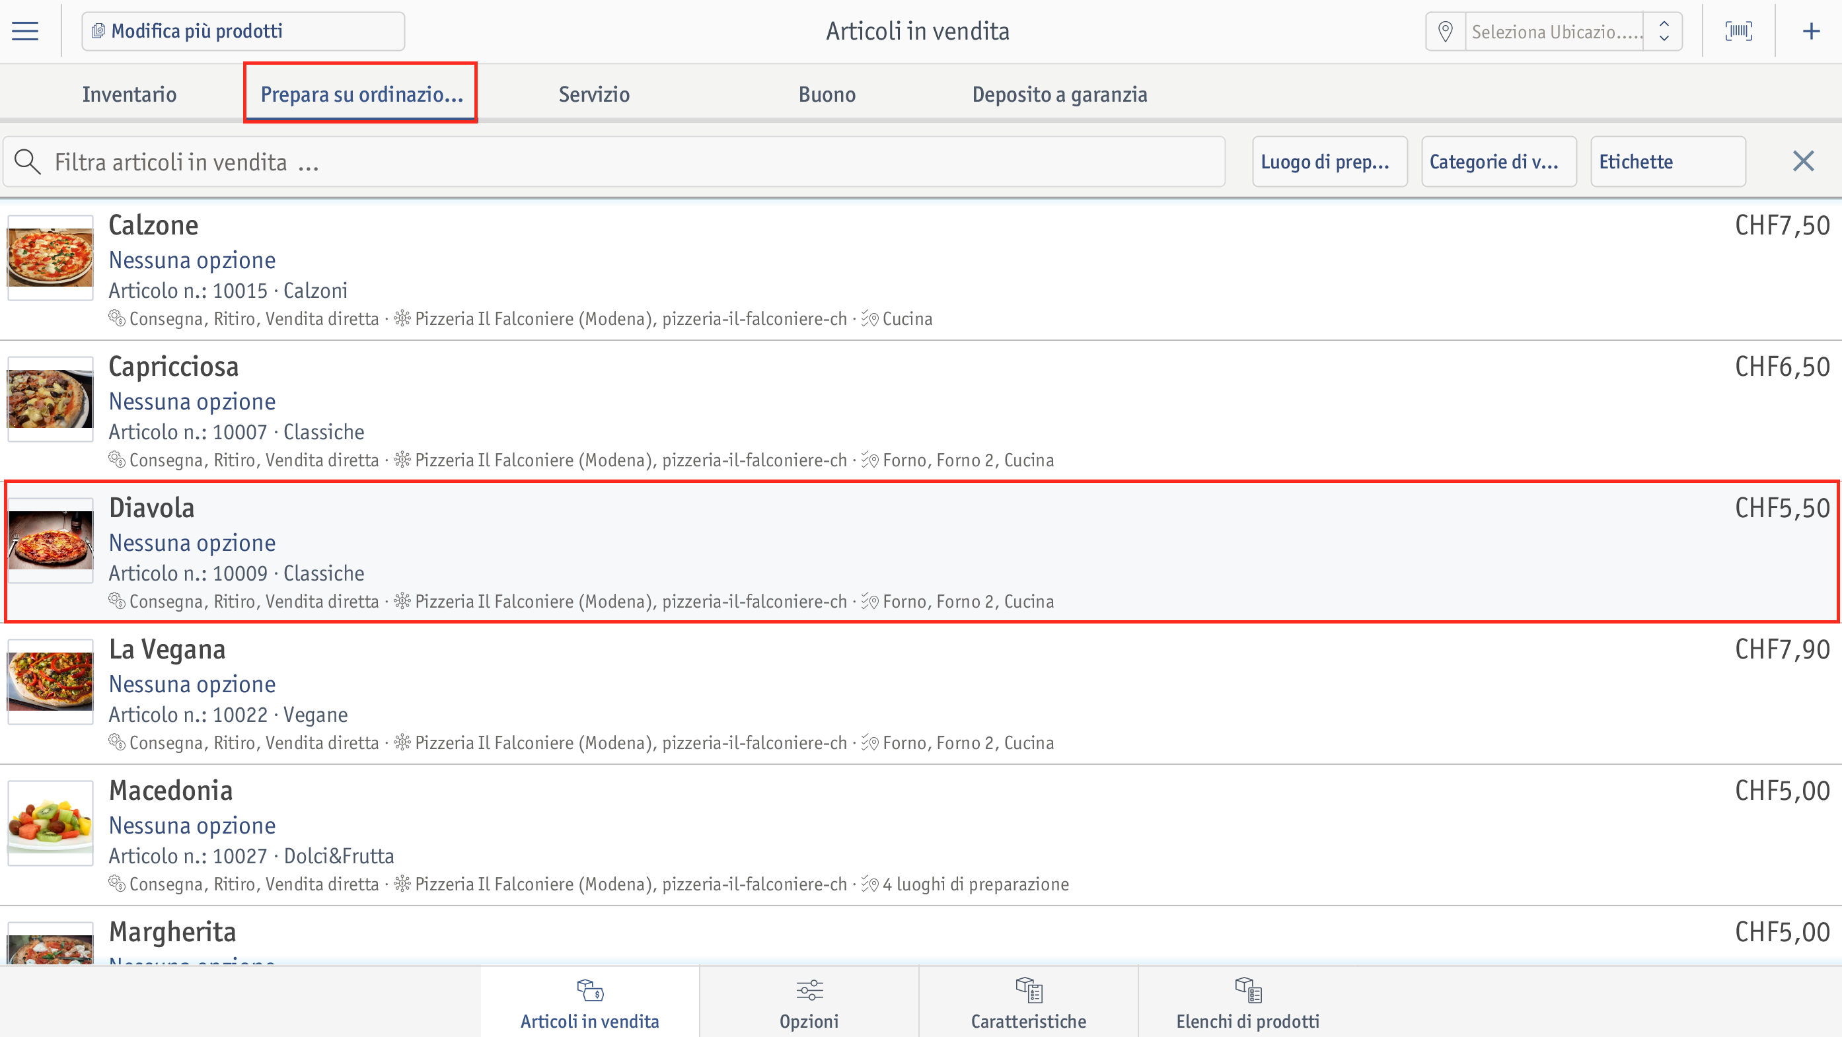Add a new article with plus icon
This screenshot has width=1842, height=1037.
click(1810, 31)
